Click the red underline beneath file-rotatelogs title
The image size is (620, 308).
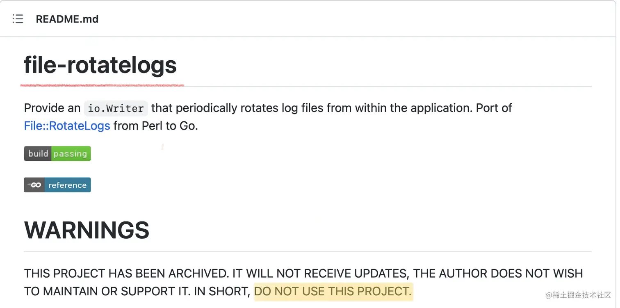tap(103, 85)
